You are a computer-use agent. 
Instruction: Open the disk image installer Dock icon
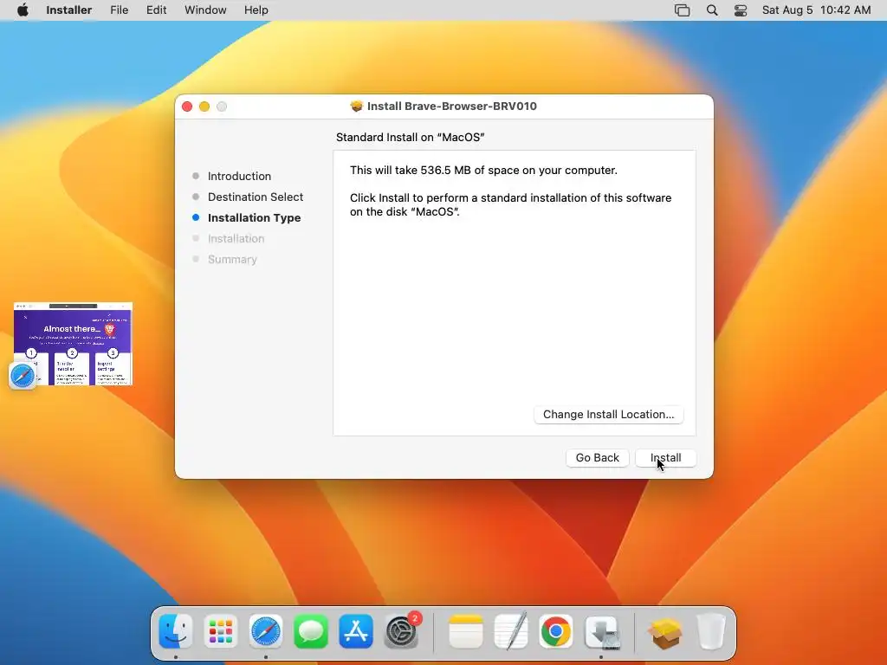[x=601, y=631]
